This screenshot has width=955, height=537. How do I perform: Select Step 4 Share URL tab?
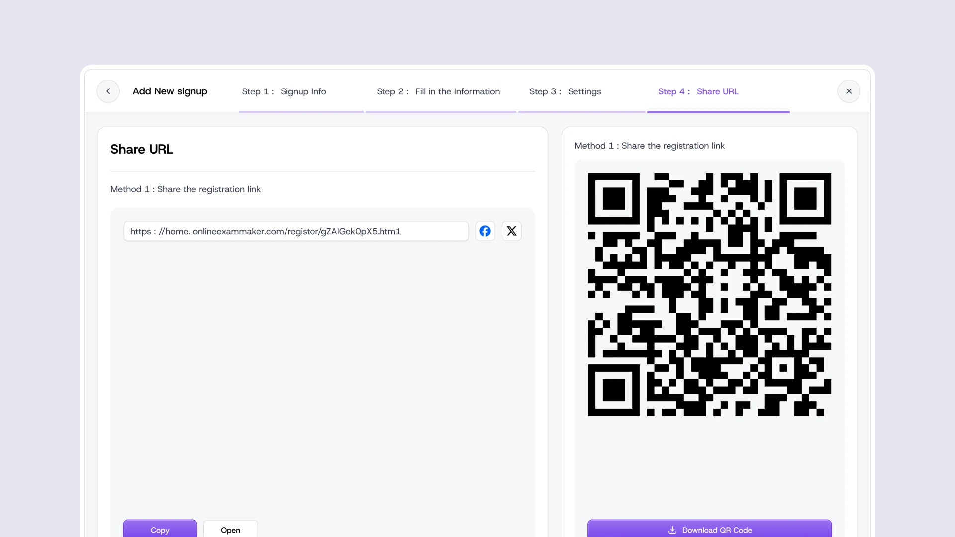coord(698,91)
